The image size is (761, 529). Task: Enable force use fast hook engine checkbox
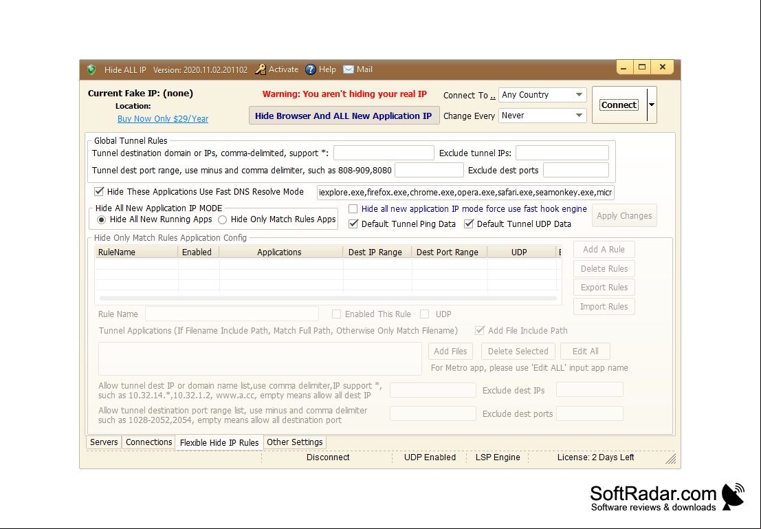coord(353,209)
